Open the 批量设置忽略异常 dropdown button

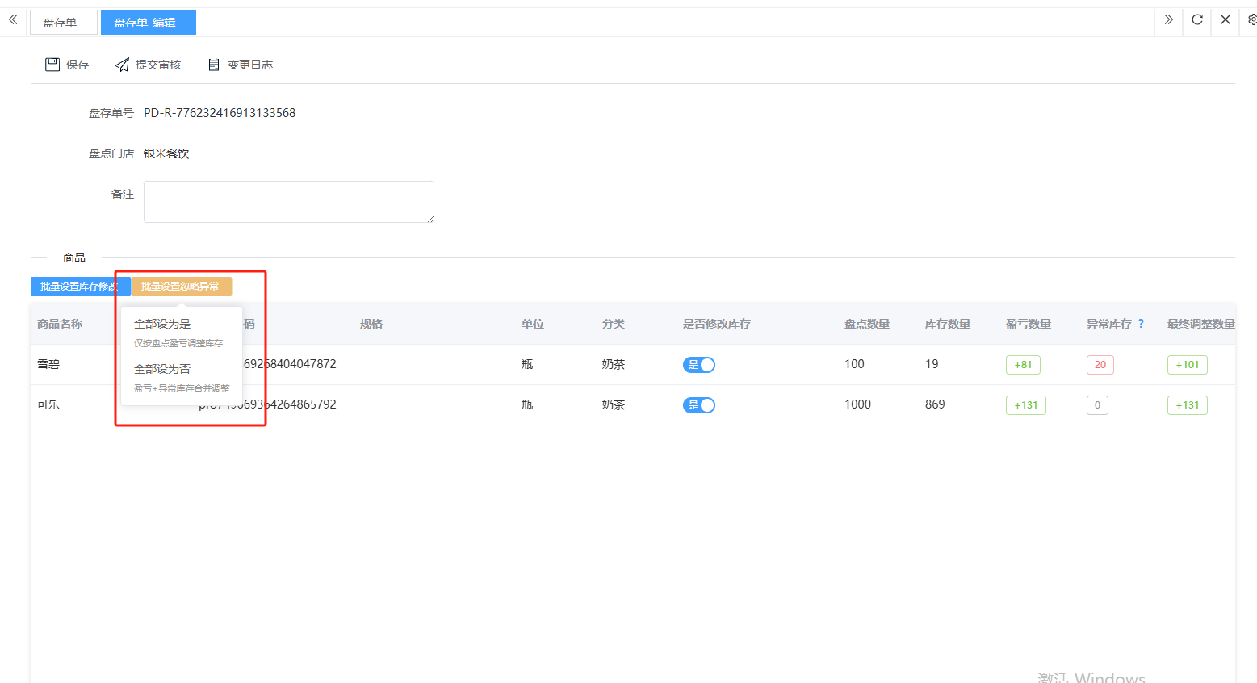click(x=181, y=287)
